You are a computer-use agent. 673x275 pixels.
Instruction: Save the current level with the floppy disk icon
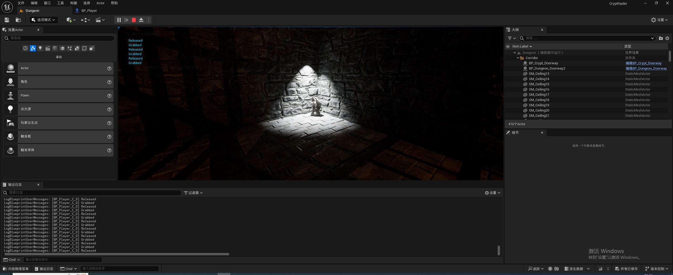7,20
